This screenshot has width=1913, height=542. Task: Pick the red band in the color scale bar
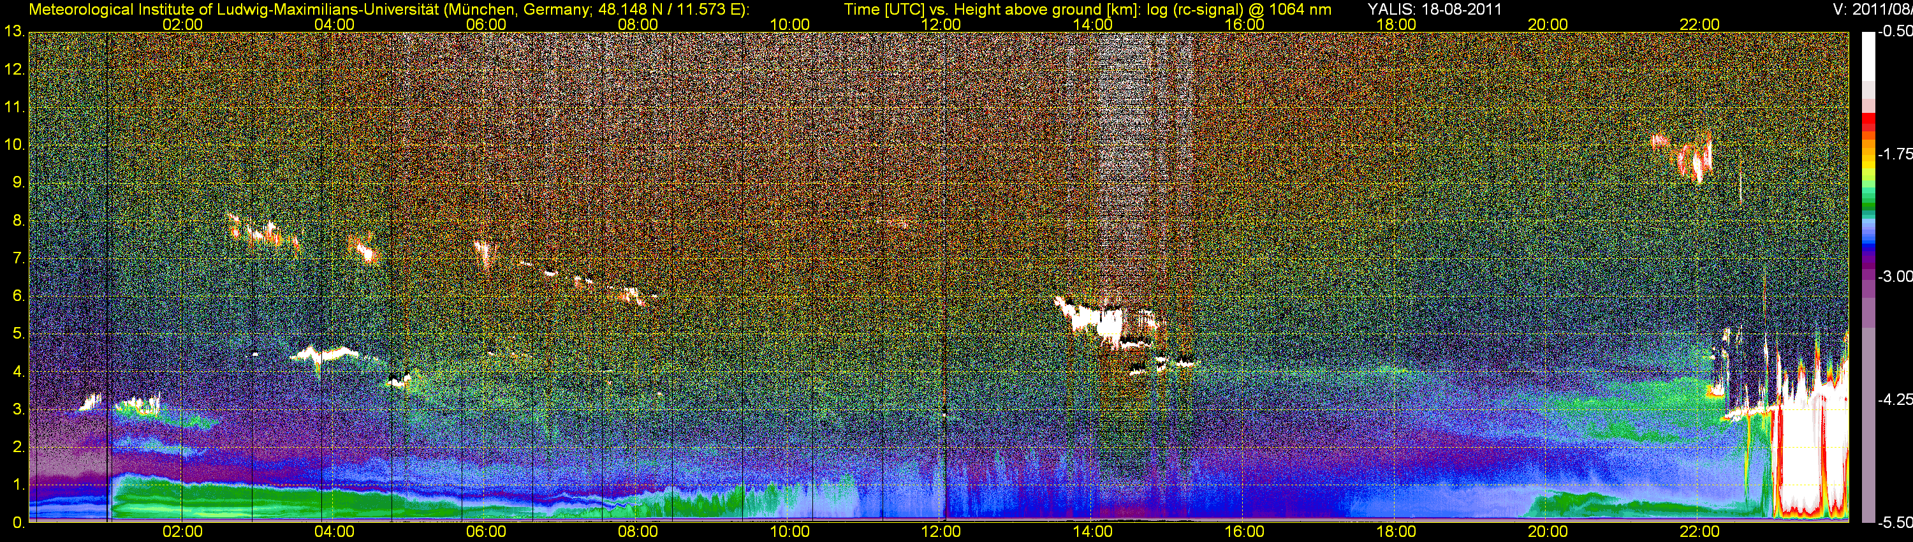(1868, 123)
